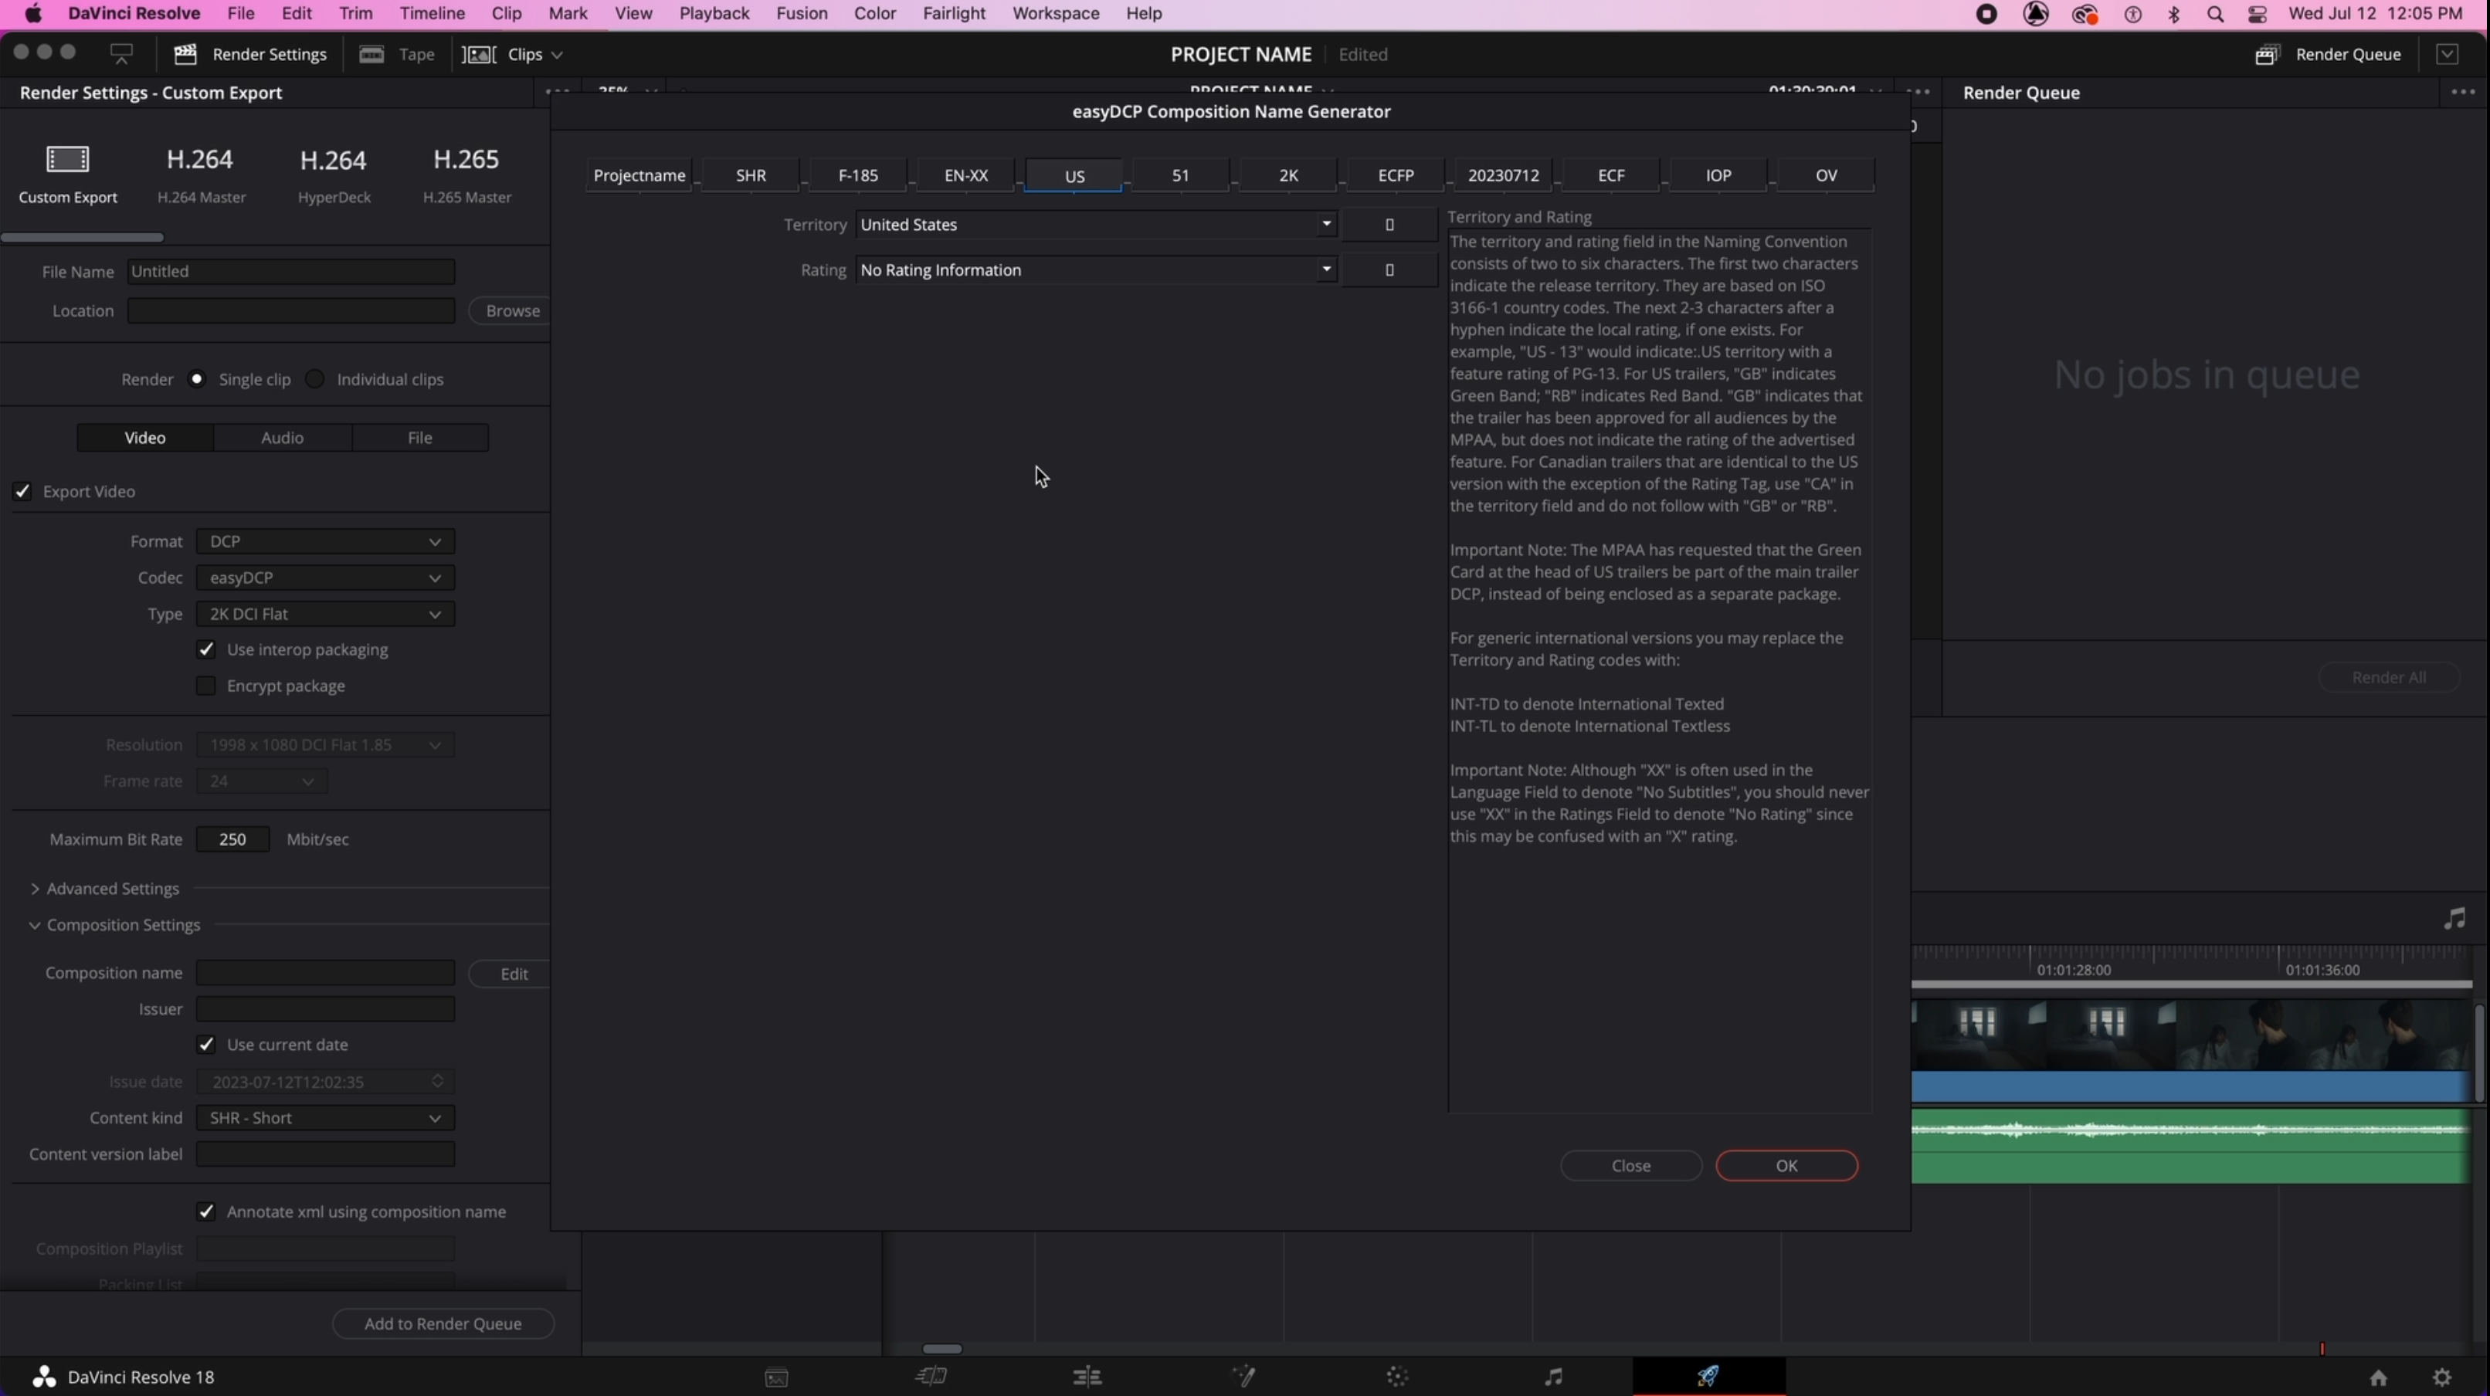This screenshot has width=2490, height=1396.
Task: Select the F-185 name segment tab
Action: pos(858,176)
